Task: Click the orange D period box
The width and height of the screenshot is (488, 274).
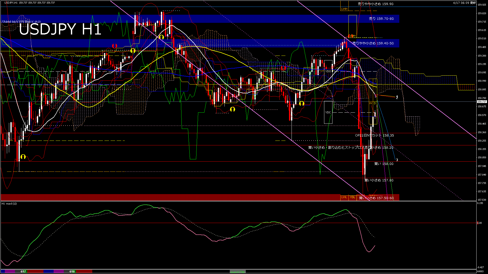Action: 375,104
